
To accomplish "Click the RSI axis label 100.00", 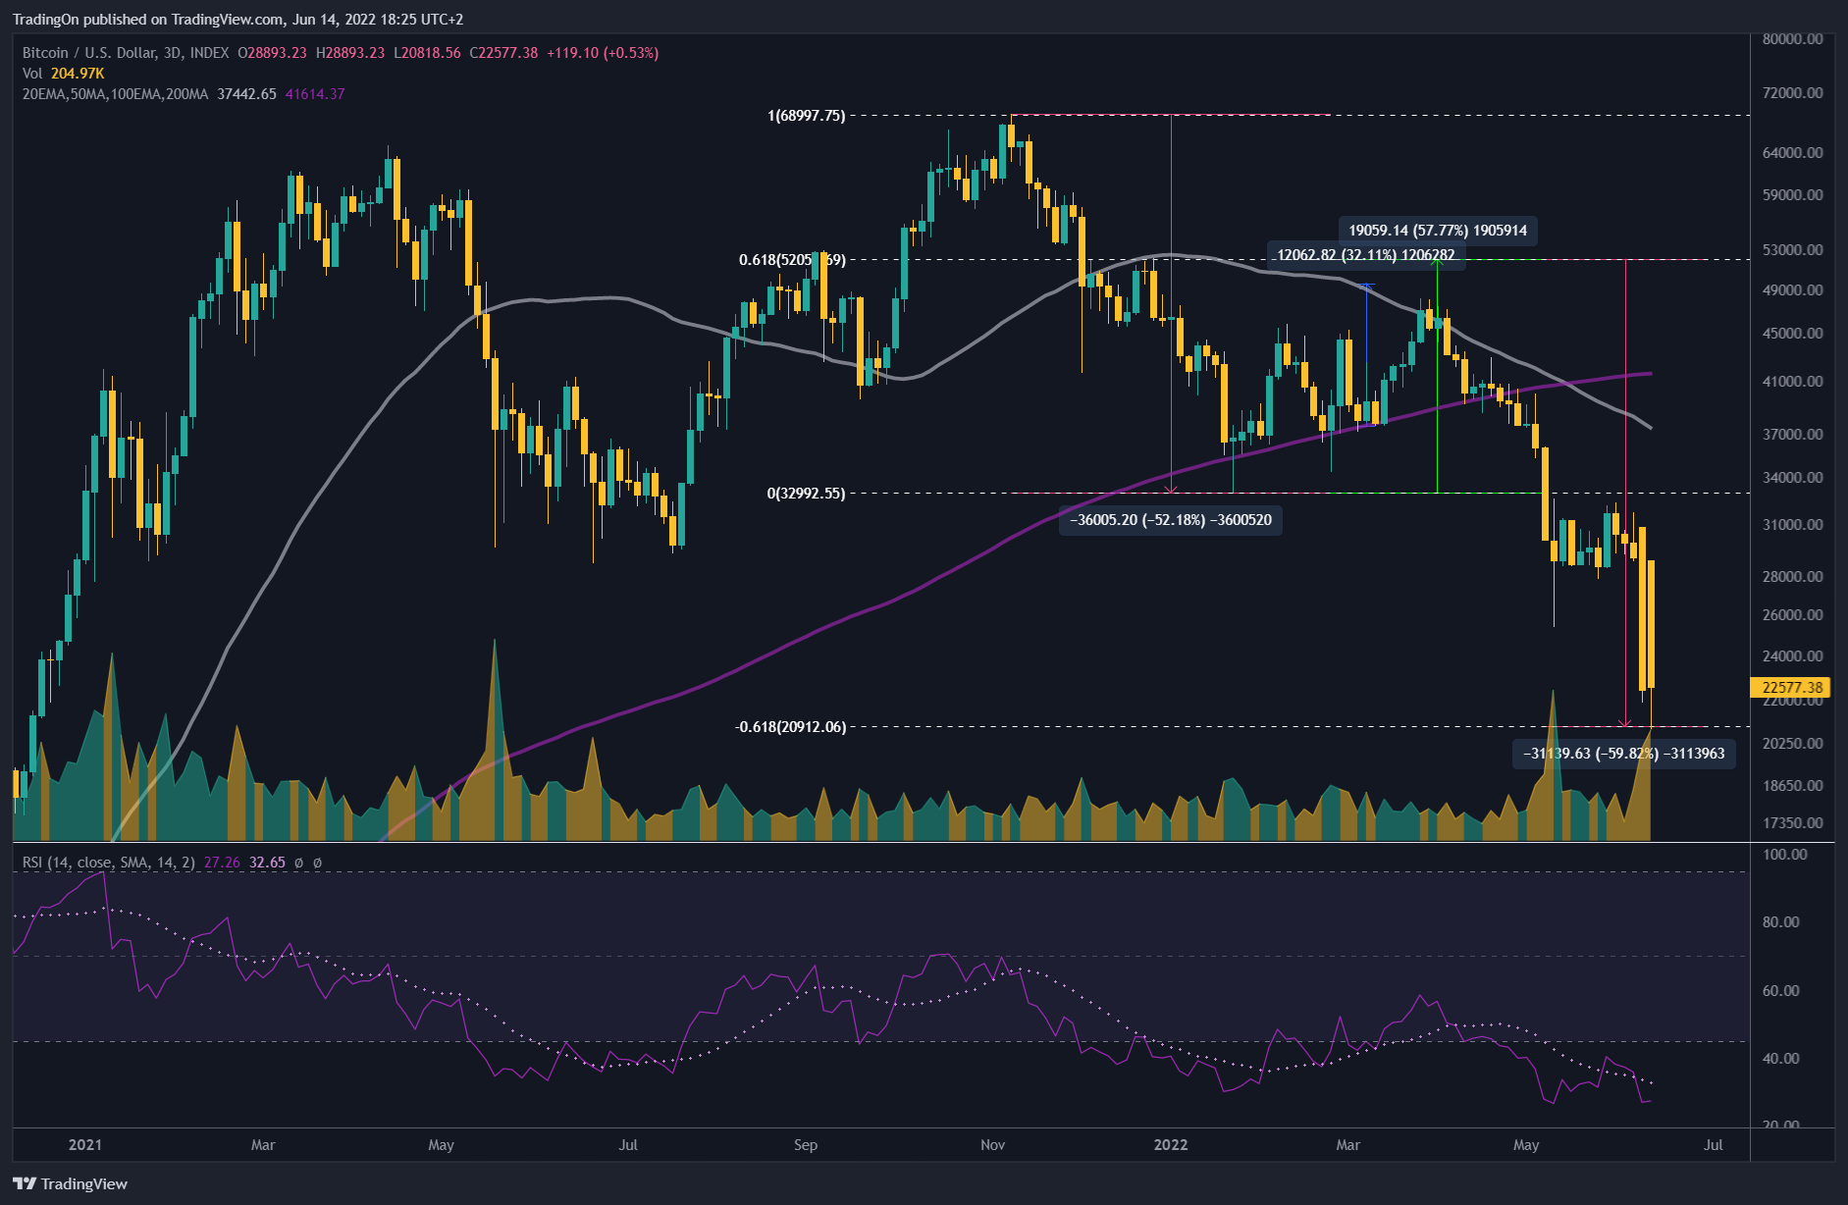I will coord(1785,855).
